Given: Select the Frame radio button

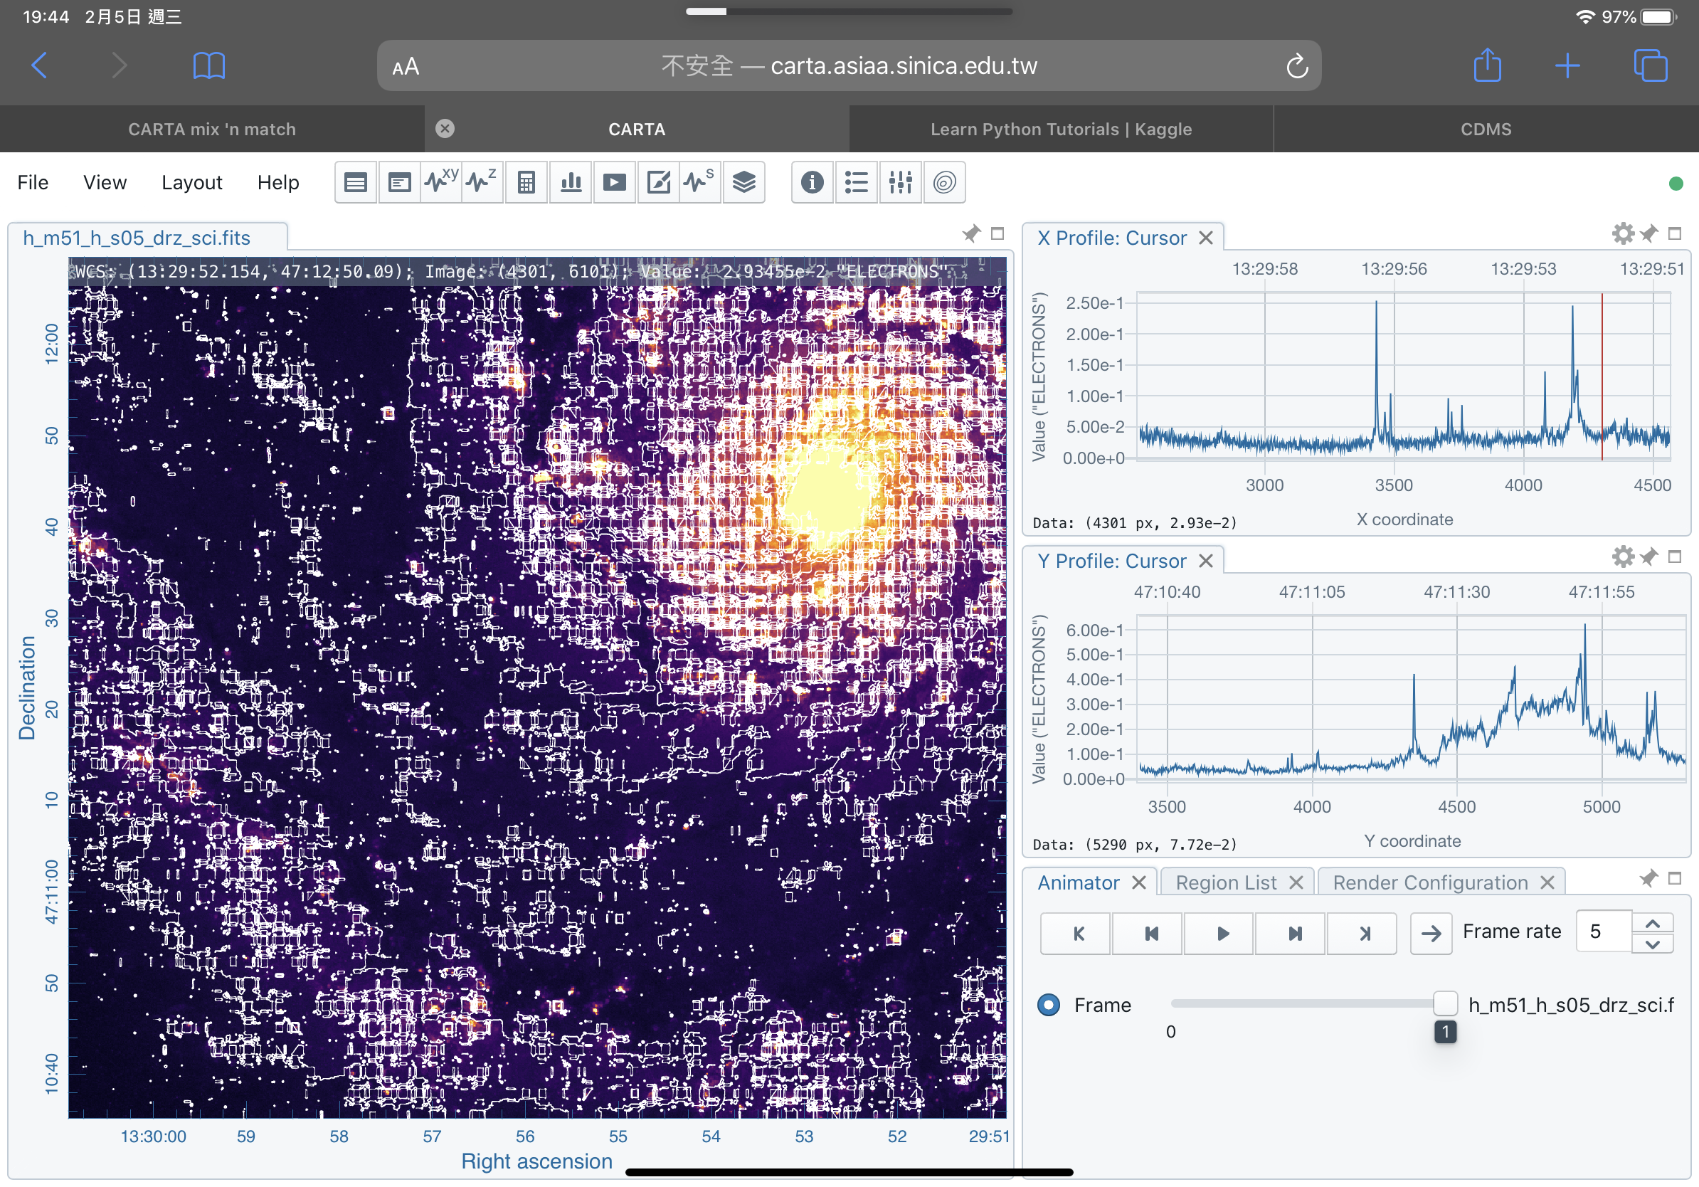Looking at the screenshot, I should point(1048,1005).
